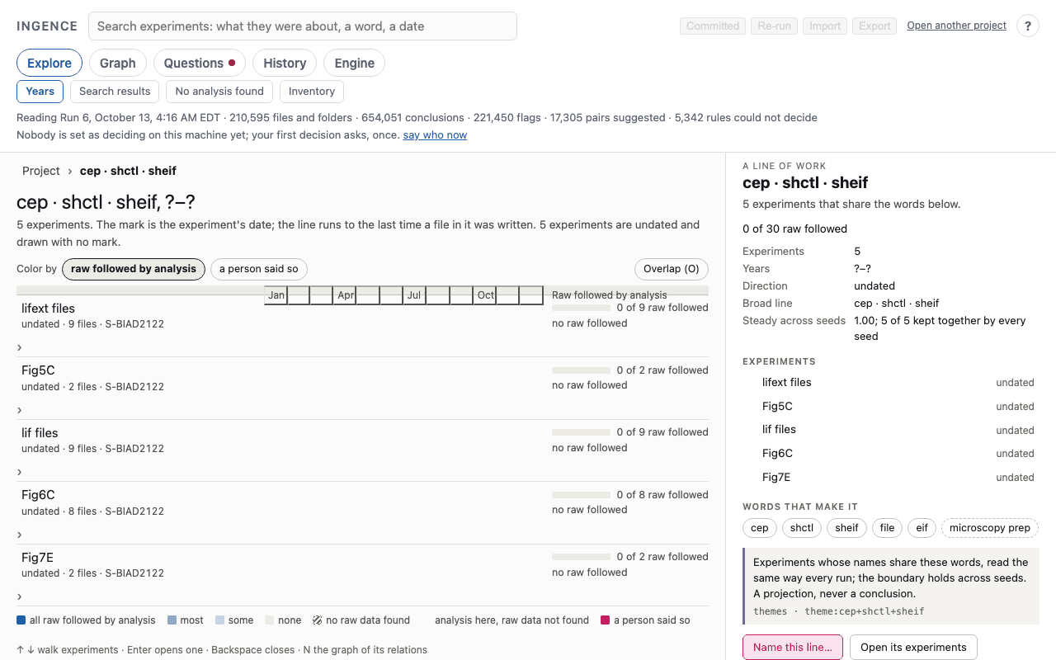Click the 'most' legend swatch
This screenshot has height=660, width=1056.
coord(172,620)
